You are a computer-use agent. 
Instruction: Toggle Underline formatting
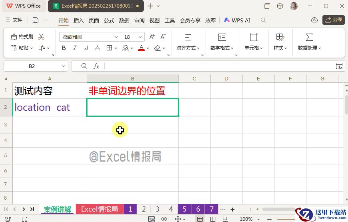click(x=86, y=48)
